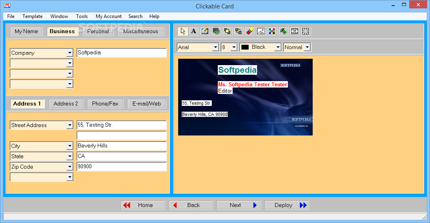Switch to the Personal tab
This screenshot has width=430, height=223.
[98, 32]
